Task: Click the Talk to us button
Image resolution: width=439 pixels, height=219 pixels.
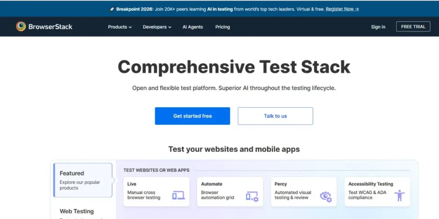Action: 276,116
